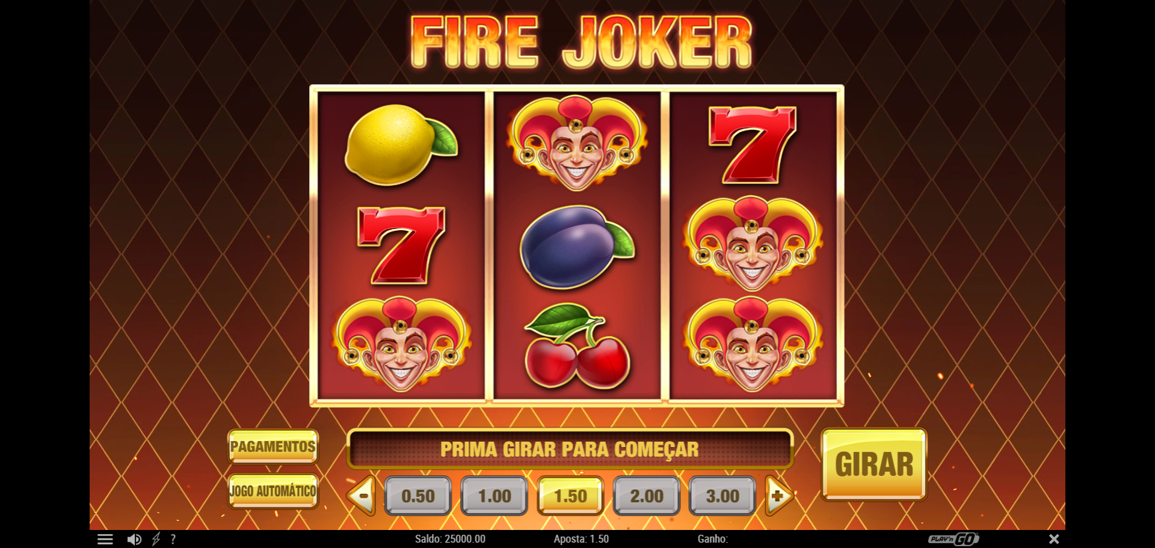Select the 1.50 bet value
Viewport: 1155px width, 548px height.
point(570,496)
